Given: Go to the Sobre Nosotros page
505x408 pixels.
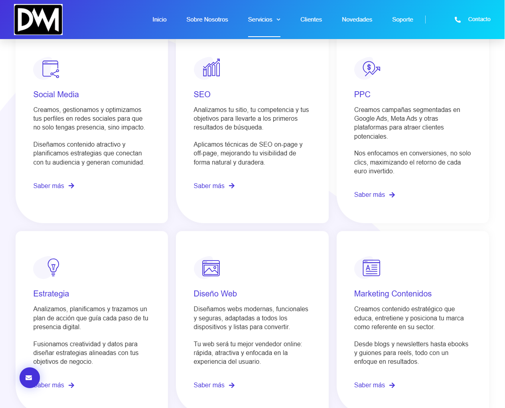Looking at the screenshot, I should [x=207, y=20].
